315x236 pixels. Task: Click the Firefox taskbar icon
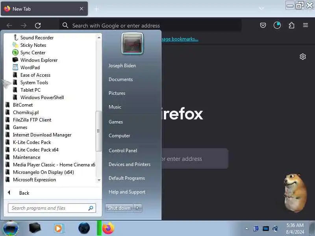[x=108, y=229]
